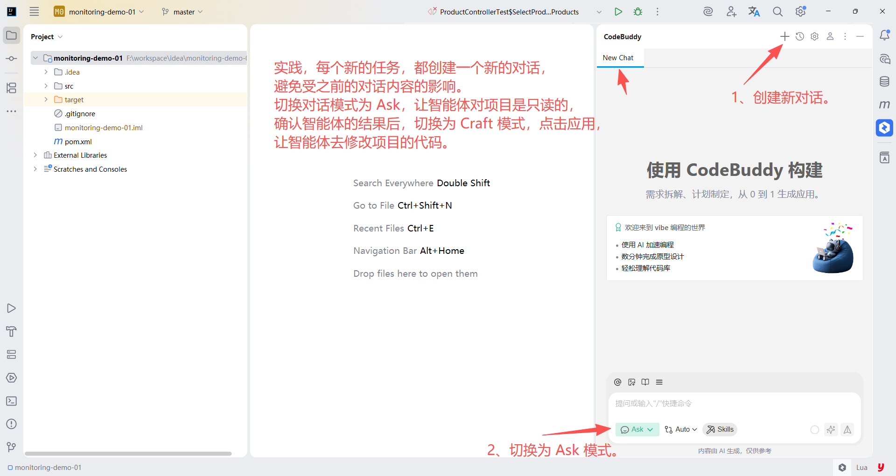Expand the target folder arrow
Viewport: 896px width, 476px height.
pyautogui.click(x=46, y=99)
